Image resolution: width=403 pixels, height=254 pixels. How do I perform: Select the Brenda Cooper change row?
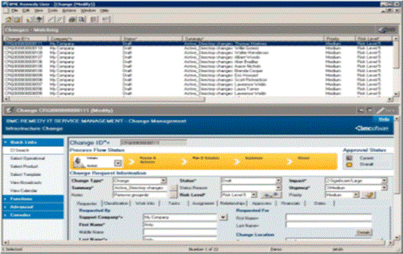pos(198,71)
